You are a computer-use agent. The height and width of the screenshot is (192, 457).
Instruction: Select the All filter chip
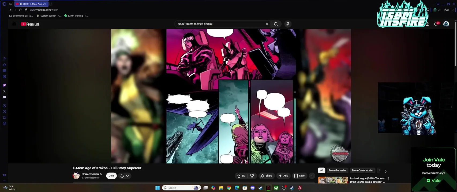pyautogui.click(x=322, y=170)
